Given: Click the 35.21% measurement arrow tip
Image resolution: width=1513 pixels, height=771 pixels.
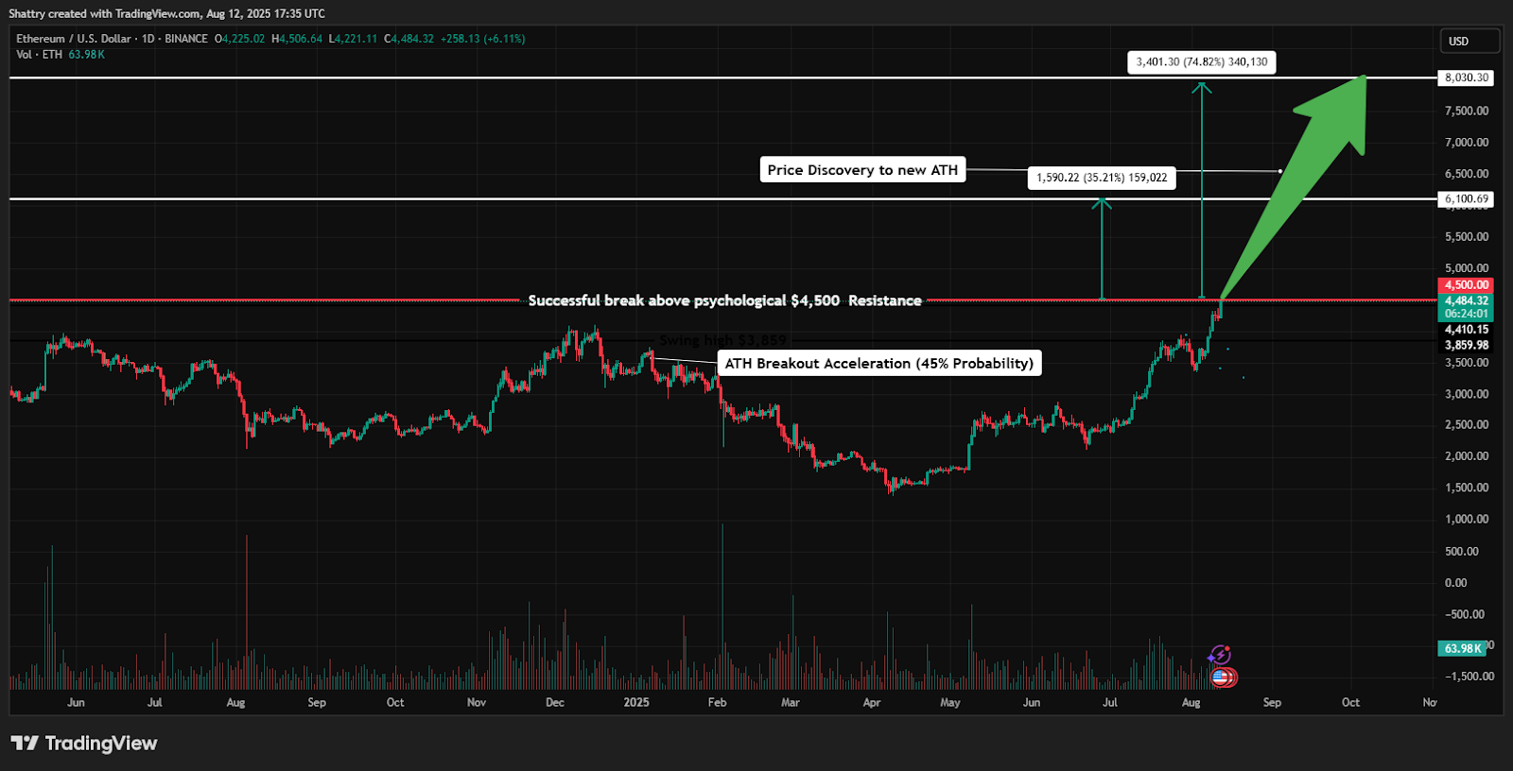Looking at the screenshot, I should pyautogui.click(x=1102, y=201).
